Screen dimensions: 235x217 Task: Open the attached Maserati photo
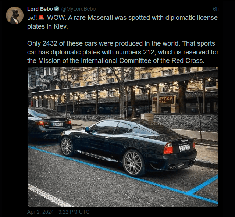pos(123,137)
